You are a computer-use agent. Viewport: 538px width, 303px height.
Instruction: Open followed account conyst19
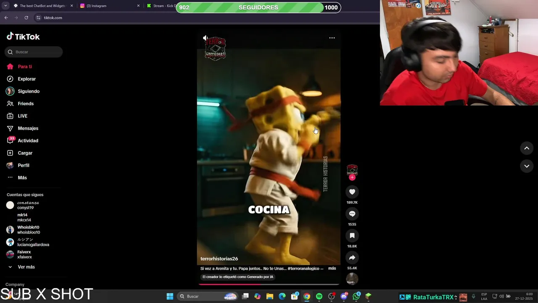click(22, 205)
